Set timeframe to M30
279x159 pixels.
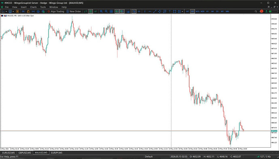click(x=203, y=11)
